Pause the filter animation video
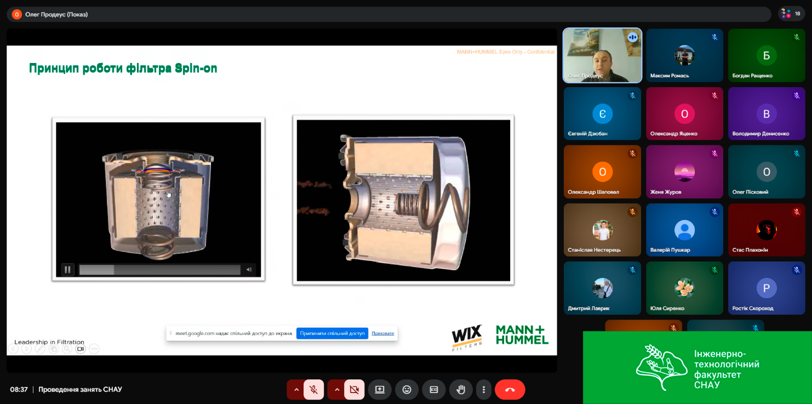The image size is (812, 404). pyautogui.click(x=67, y=270)
